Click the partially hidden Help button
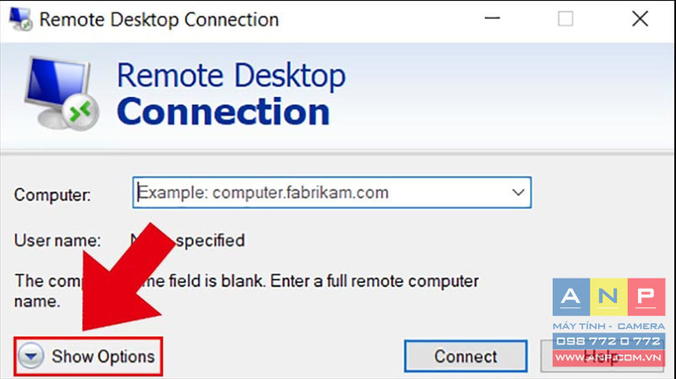The image size is (676, 379). point(602,356)
